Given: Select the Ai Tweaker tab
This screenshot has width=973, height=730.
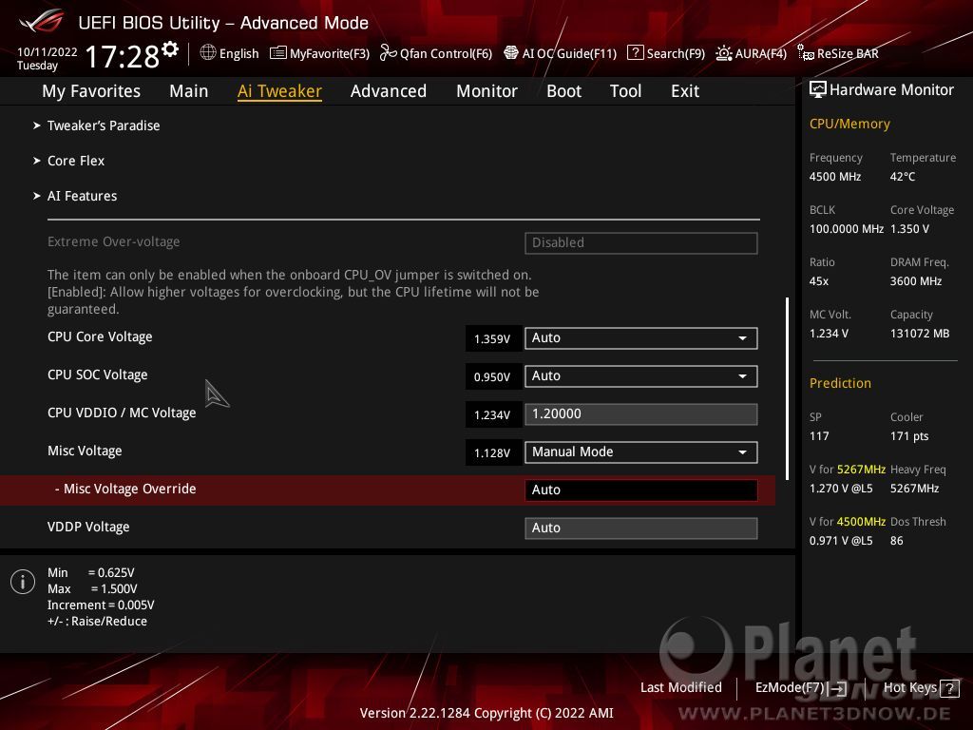Looking at the screenshot, I should pyautogui.click(x=279, y=91).
